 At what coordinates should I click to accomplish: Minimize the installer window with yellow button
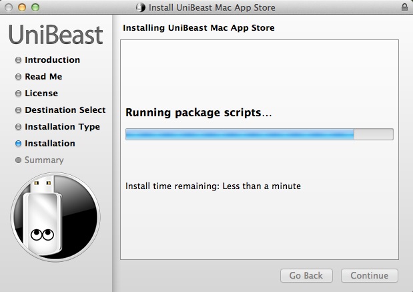[x=22, y=7]
